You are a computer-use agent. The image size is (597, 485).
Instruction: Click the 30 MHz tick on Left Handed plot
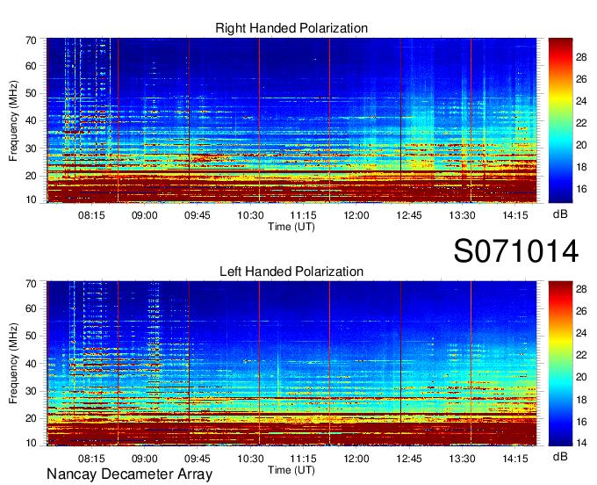pos(31,391)
